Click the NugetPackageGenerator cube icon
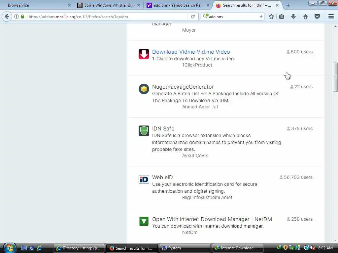The width and height of the screenshot is (338, 253). [x=144, y=89]
